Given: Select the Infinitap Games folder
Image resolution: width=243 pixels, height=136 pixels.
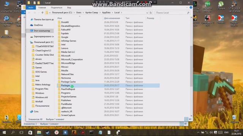Looking at the screenshot, I should tap(68, 41).
